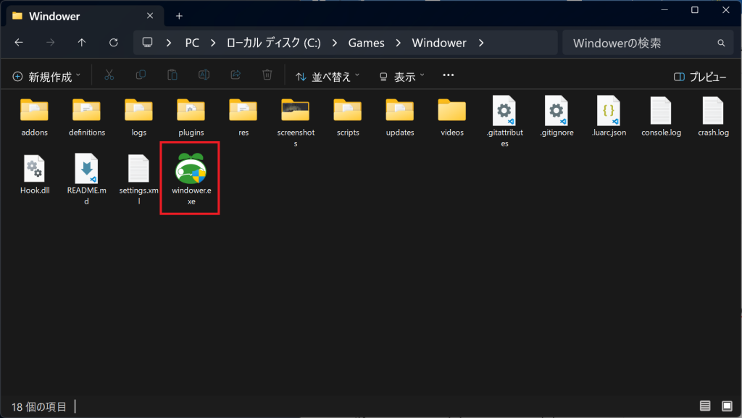Select the screenshots folder
The image size is (742, 418).
295,110
